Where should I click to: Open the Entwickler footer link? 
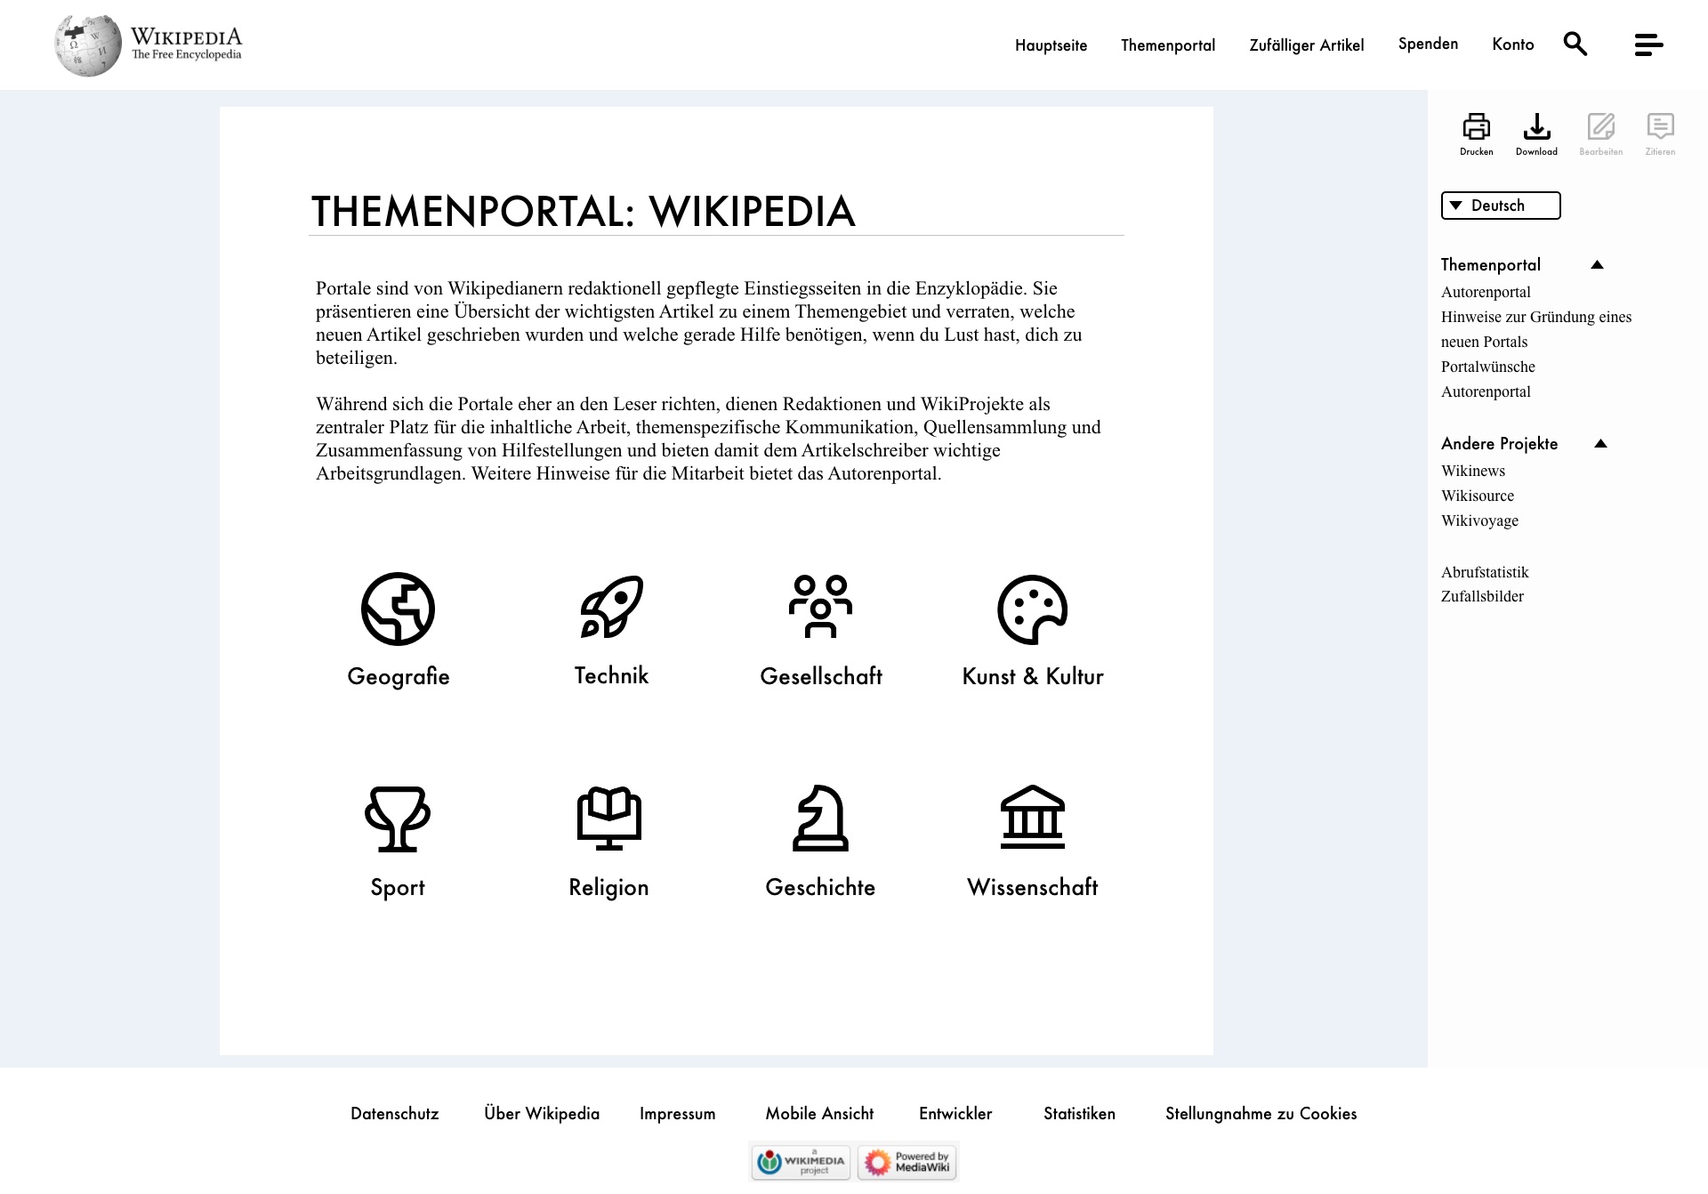coord(955,1114)
